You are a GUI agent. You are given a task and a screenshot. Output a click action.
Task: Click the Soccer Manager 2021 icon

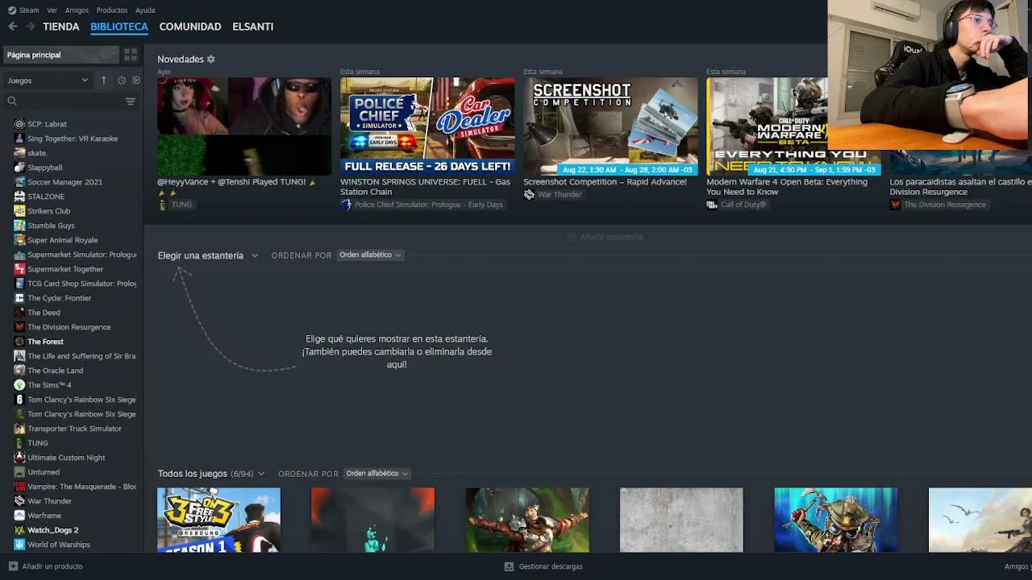point(19,182)
